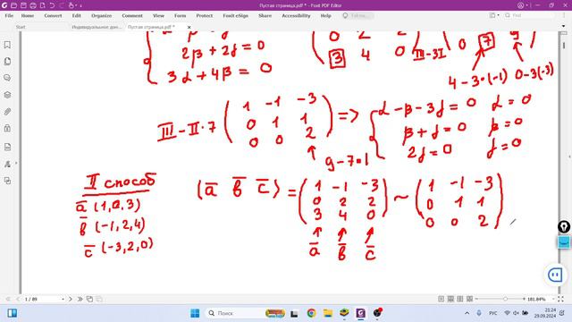Go to next page arrow in status bar
This screenshot has height=322, width=572.
tap(71, 299)
